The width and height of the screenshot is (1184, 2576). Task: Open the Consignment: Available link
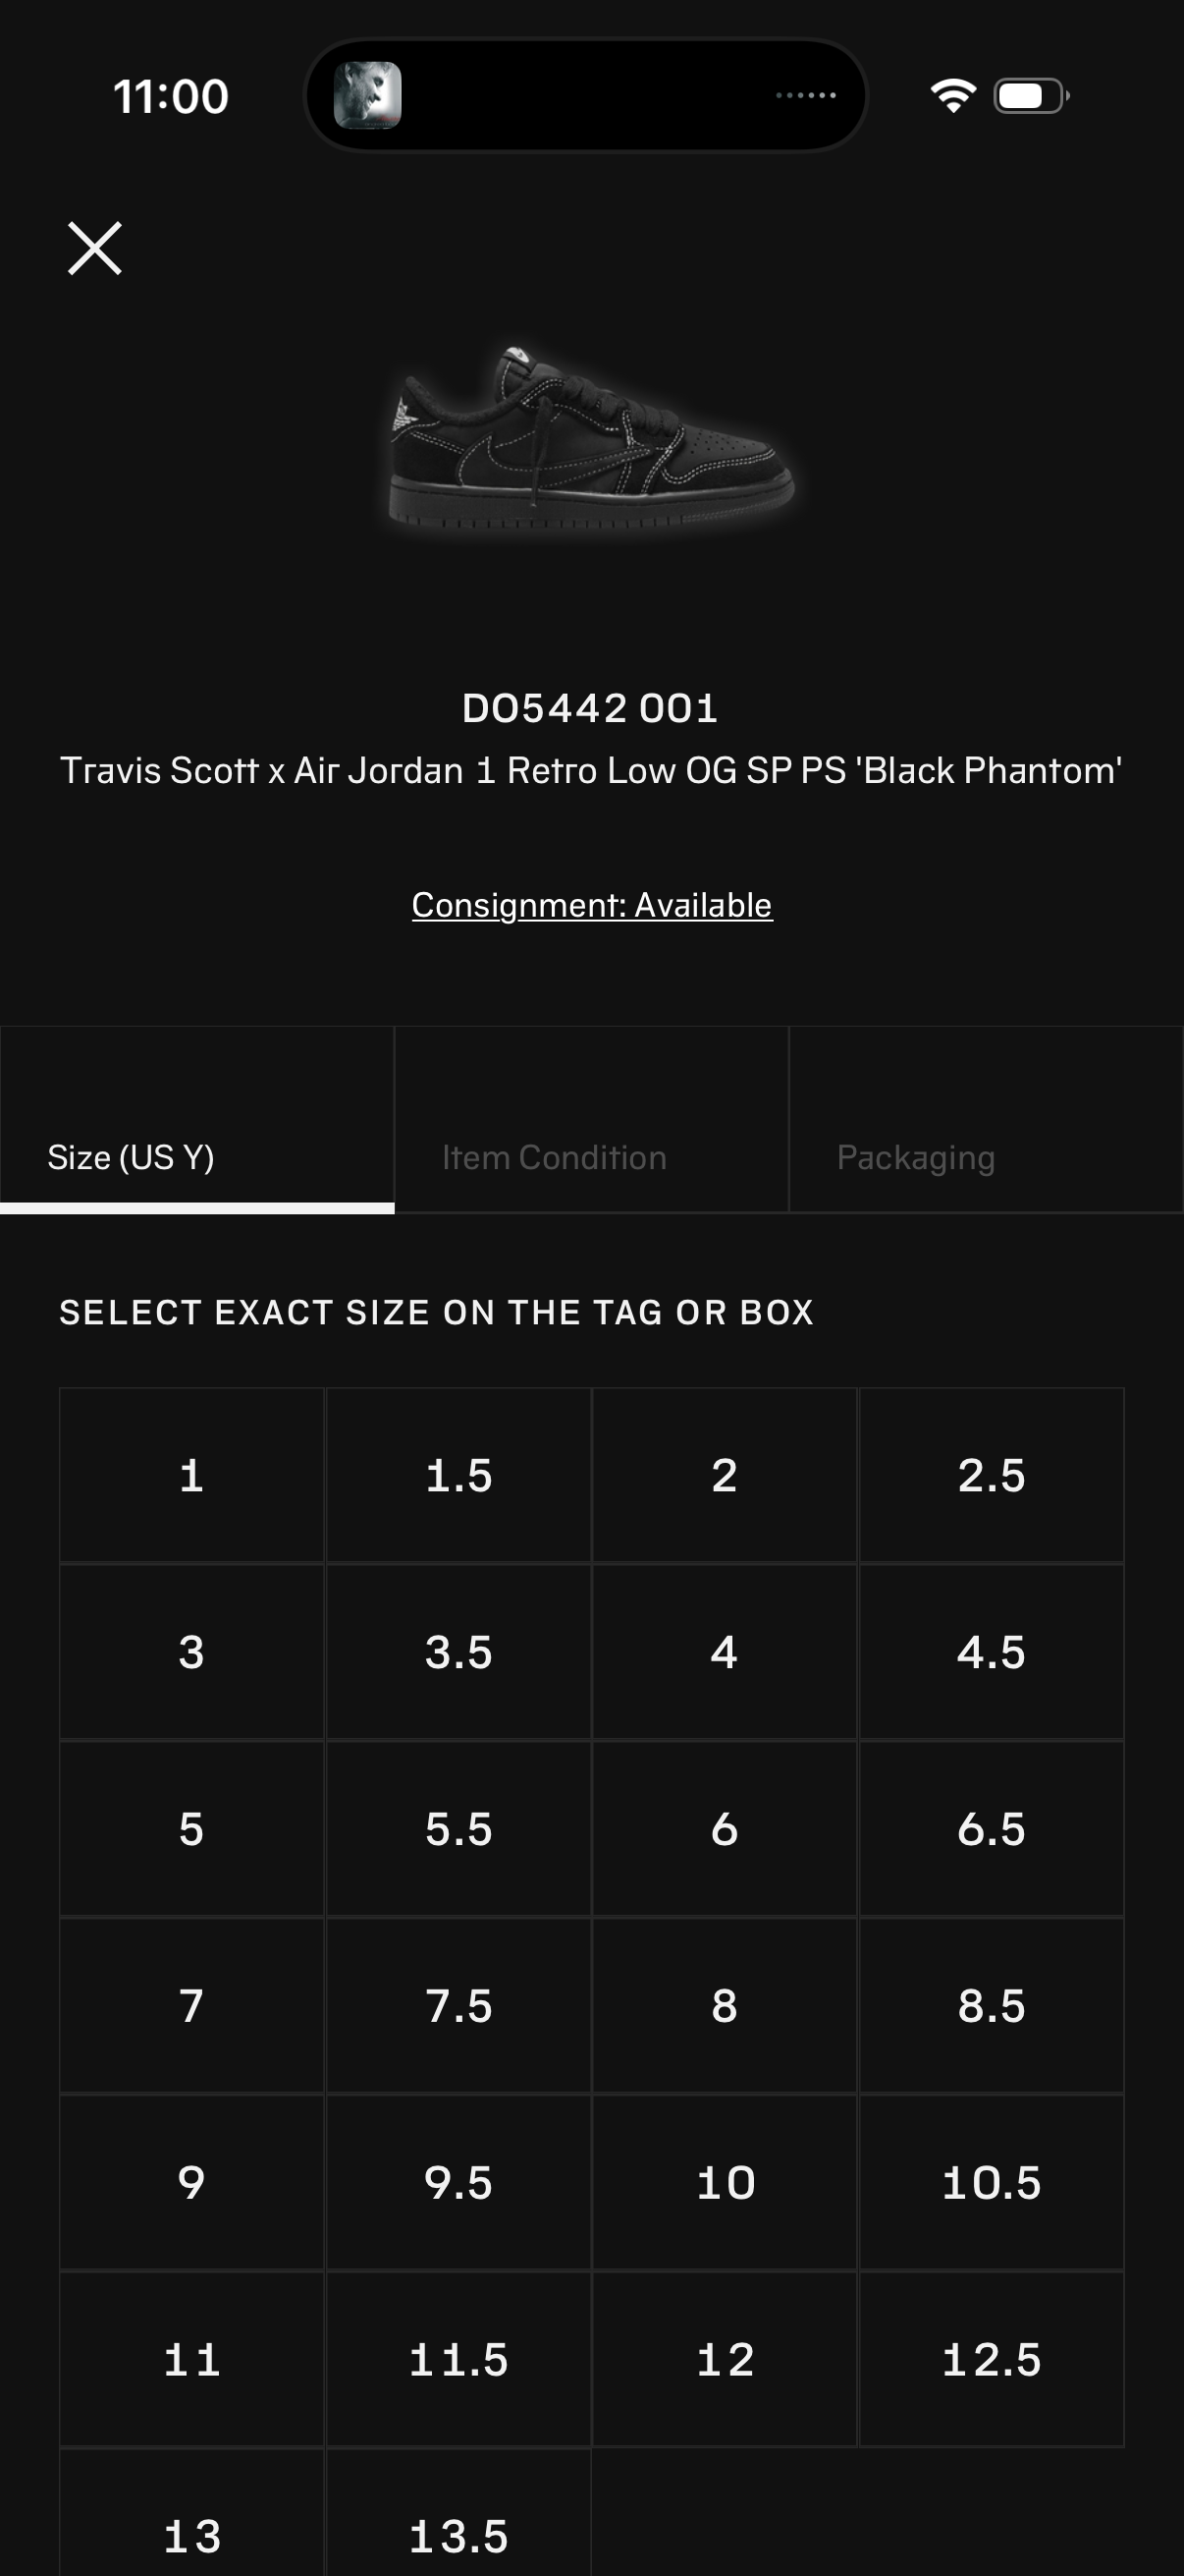click(x=591, y=905)
